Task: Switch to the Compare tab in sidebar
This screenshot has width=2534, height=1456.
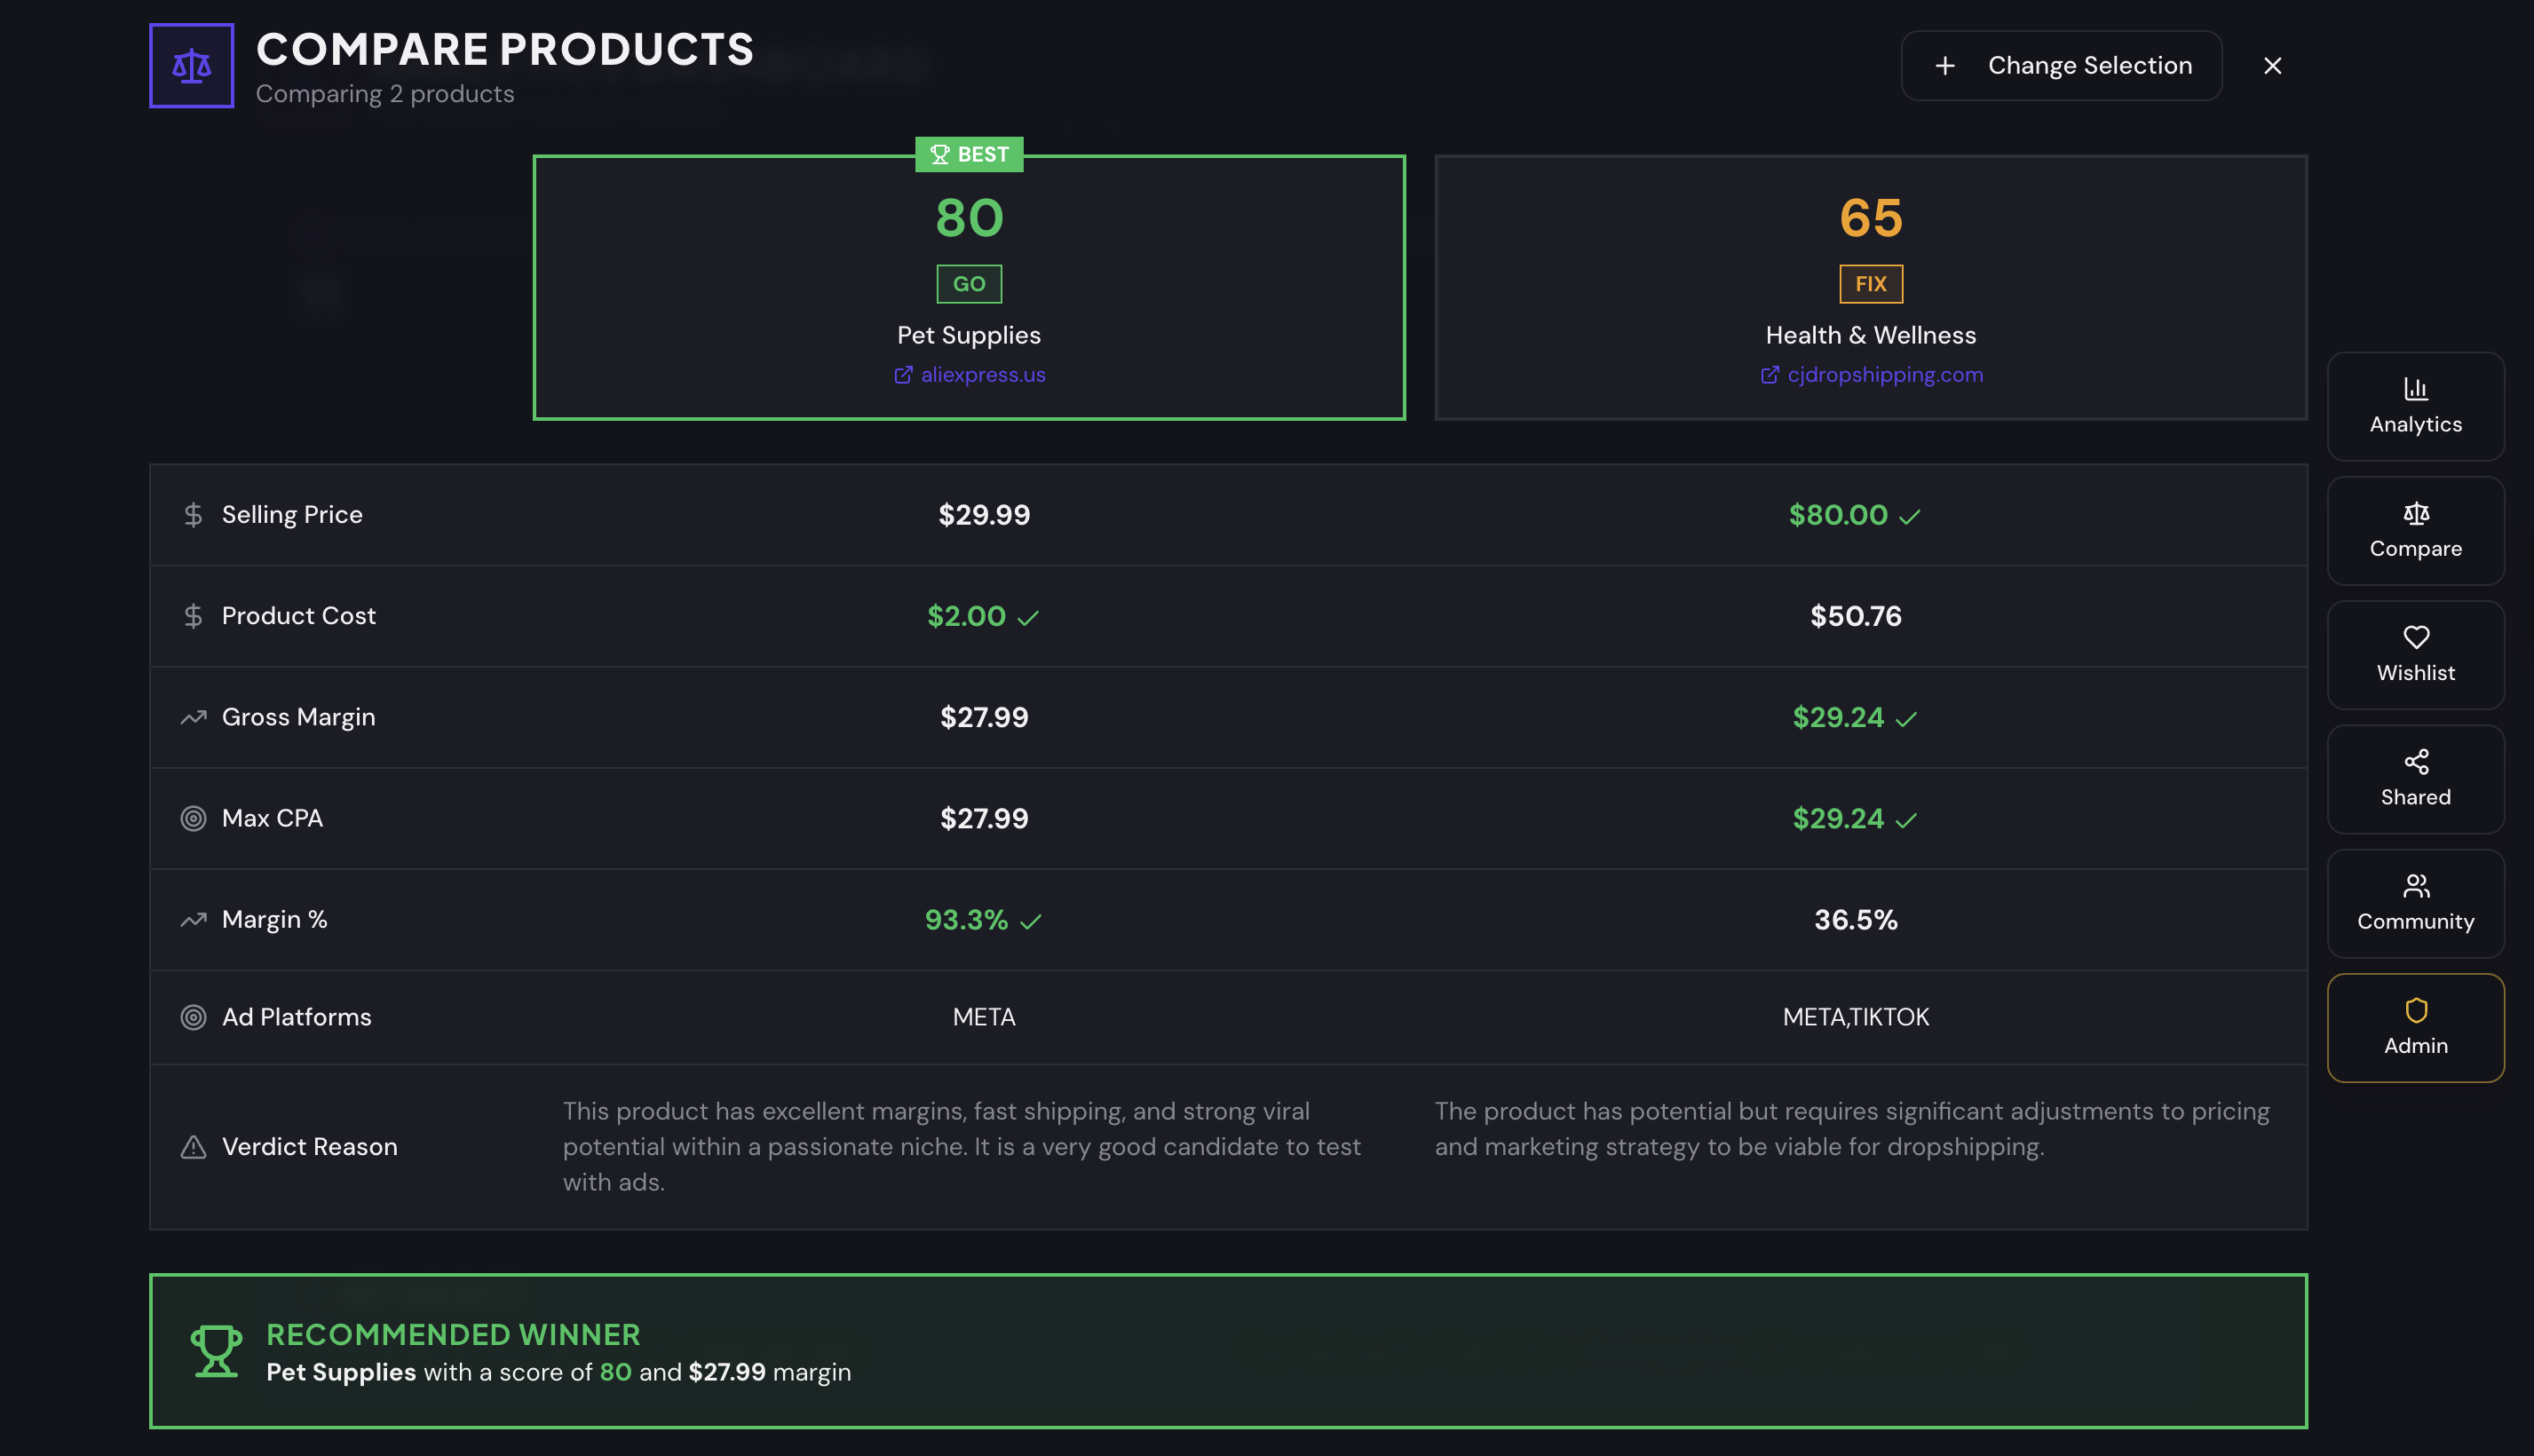Action: tap(2415, 531)
